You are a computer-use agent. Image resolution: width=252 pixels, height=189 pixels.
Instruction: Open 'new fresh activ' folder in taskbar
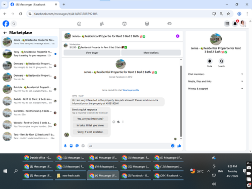pos(71,176)
